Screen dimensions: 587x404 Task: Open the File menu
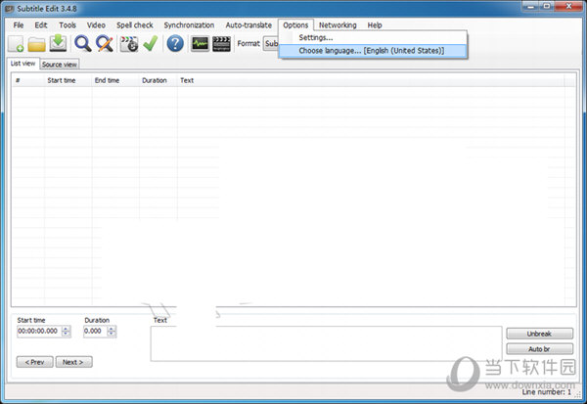pyautogui.click(x=19, y=25)
